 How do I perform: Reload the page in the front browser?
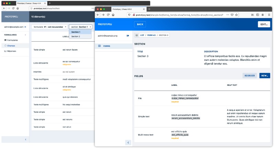tap(108, 15)
